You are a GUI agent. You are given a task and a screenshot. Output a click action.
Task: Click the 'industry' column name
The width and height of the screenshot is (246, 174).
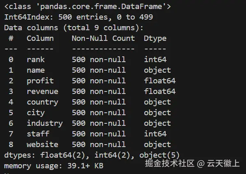click(x=45, y=123)
